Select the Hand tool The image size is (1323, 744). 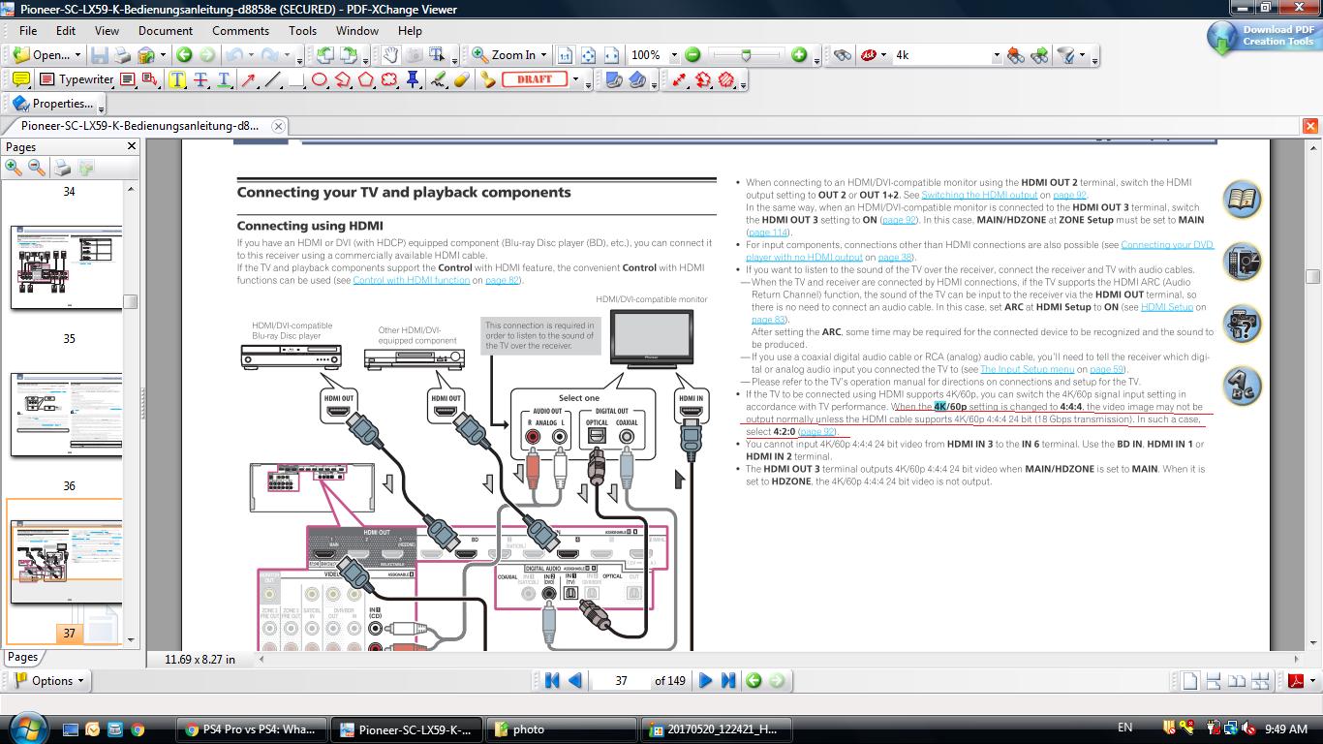pyautogui.click(x=389, y=55)
